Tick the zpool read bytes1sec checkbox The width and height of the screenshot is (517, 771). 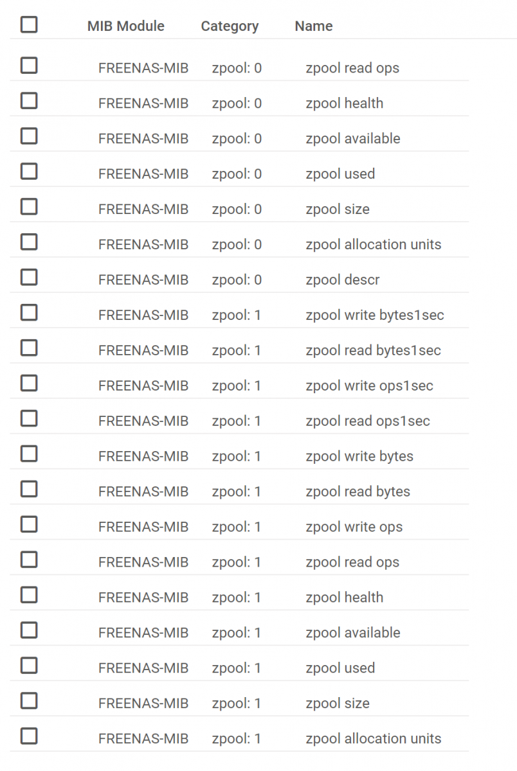point(29,348)
